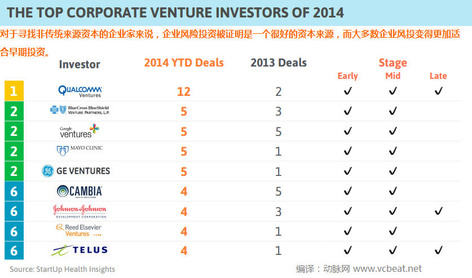The height and width of the screenshot is (278, 472).
Task: Click the BlueCross BlueShield Venture Partners logo
Action: (x=80, y=111)
